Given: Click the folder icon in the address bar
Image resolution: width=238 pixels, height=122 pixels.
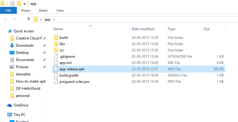Looking at the screenshot, I should 36,19.
